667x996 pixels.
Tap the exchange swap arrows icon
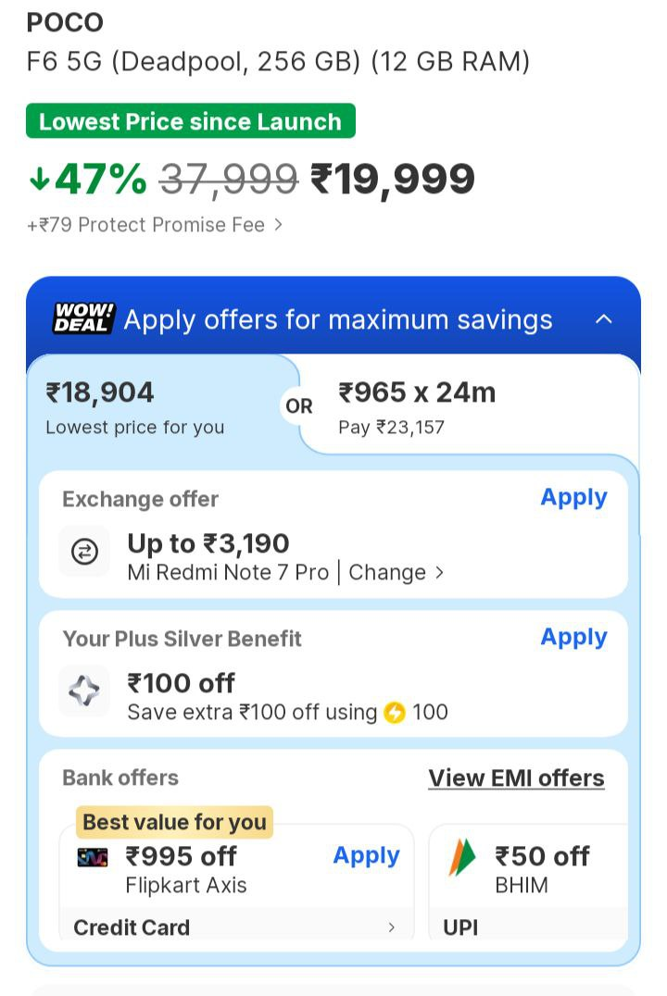(84, 552)
